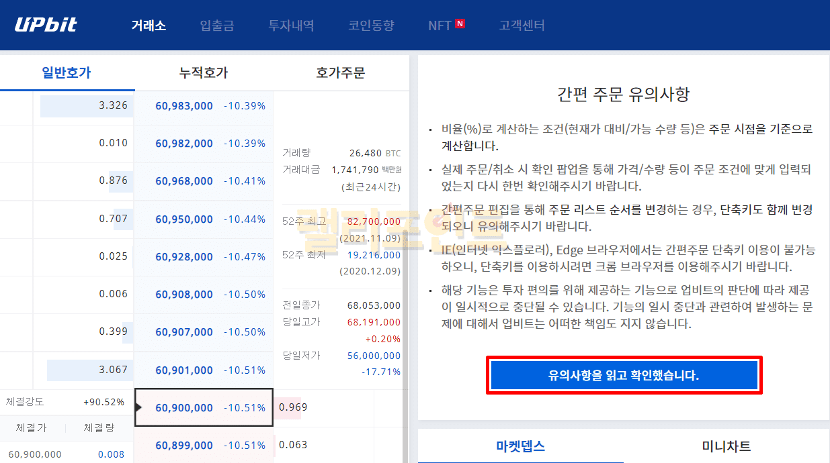Show the 미니차트 tab
This screenshot has height=463, width=830.
[x=726, y=446]
